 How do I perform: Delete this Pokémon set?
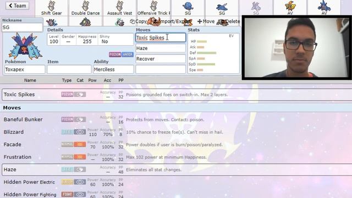pos(230,21)
